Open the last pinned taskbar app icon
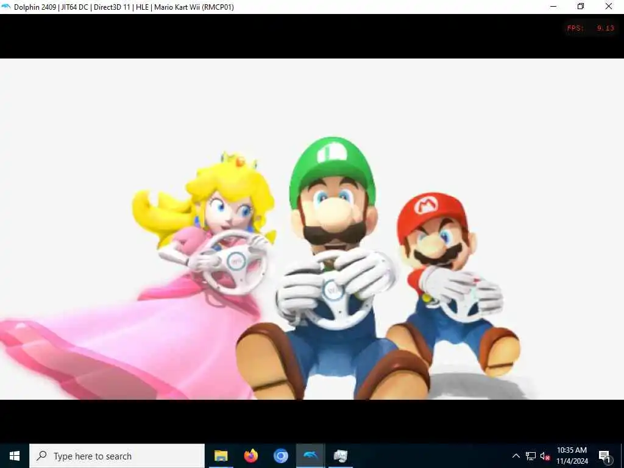This screenshot has height=468, width=624. [341, 456]
